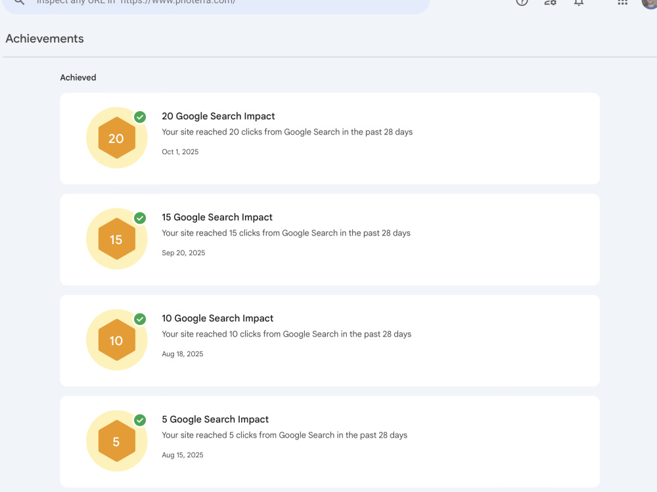The width and height of the screenshot is (657, 492).
Task: Select the '10 Google Search Impact' title
Action: tap(217, 318)
